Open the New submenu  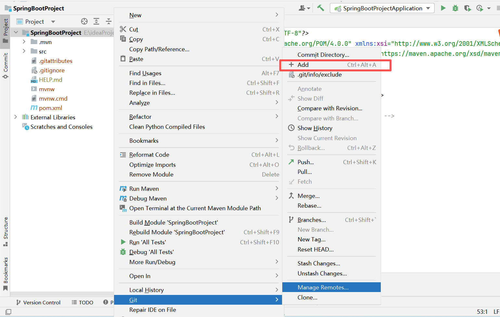[x=199, y=15]
